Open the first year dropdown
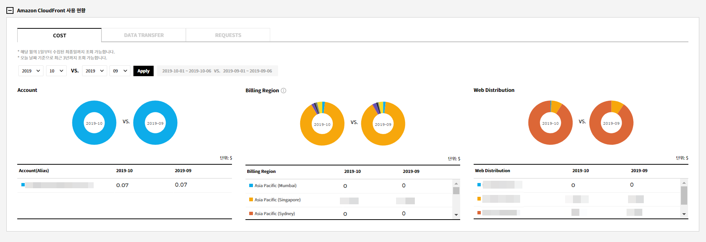Screen dimensions: 706x242 [31, 71]
